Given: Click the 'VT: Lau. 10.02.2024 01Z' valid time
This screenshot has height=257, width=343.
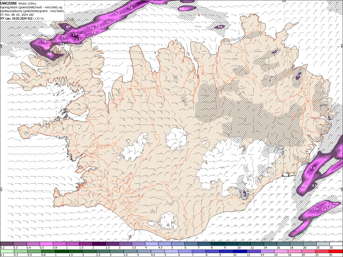Looking at the screenshot, I should 16,18.
